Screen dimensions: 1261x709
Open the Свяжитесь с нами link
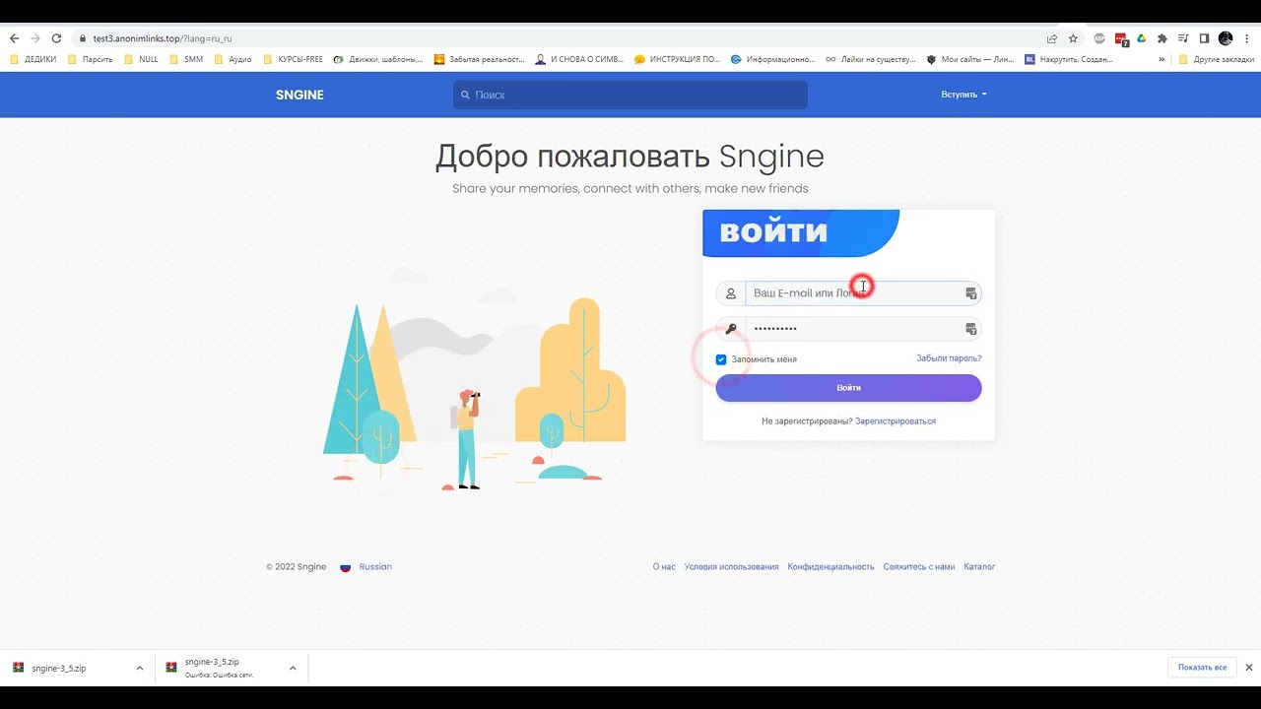tap(919, 567)
